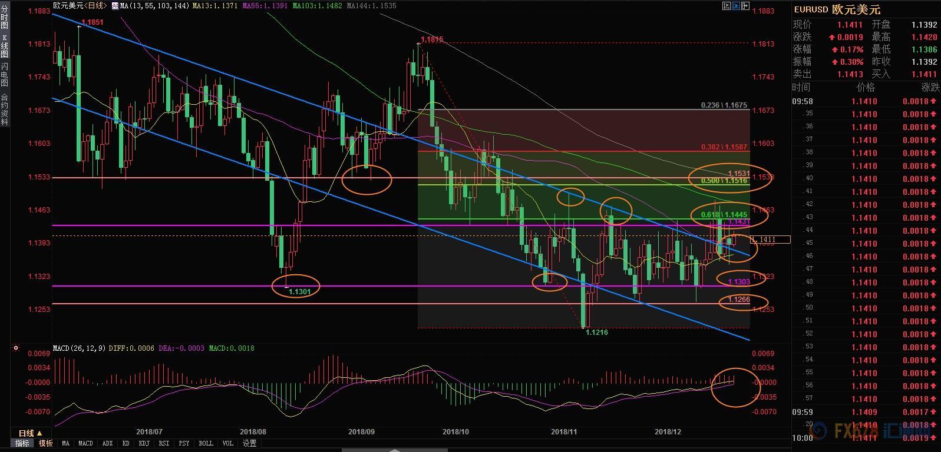Click the 0.236 \ 1.1675 Fibonacci level label
Image resolution: width=941 pixels, height=452 pixels.
pos(724,105)
